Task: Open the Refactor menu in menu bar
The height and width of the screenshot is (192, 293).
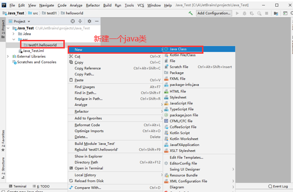Action: [93, 5]
